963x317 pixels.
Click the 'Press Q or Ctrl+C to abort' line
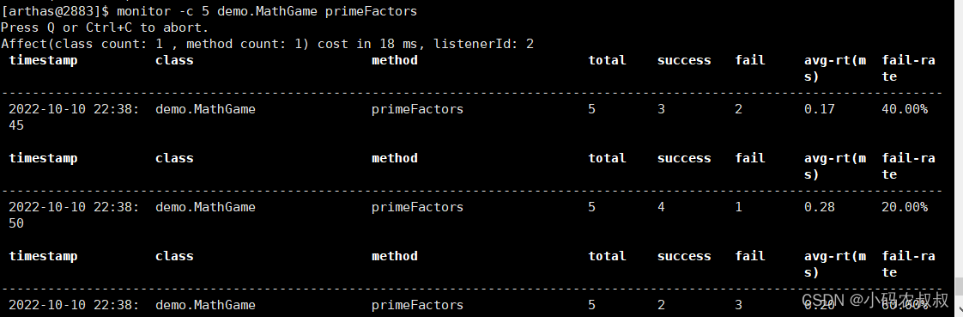click(105, 27)
